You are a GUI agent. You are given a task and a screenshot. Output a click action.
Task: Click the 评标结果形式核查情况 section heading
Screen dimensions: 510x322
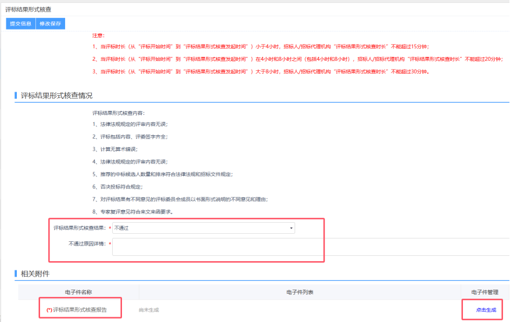click(56, 96)
